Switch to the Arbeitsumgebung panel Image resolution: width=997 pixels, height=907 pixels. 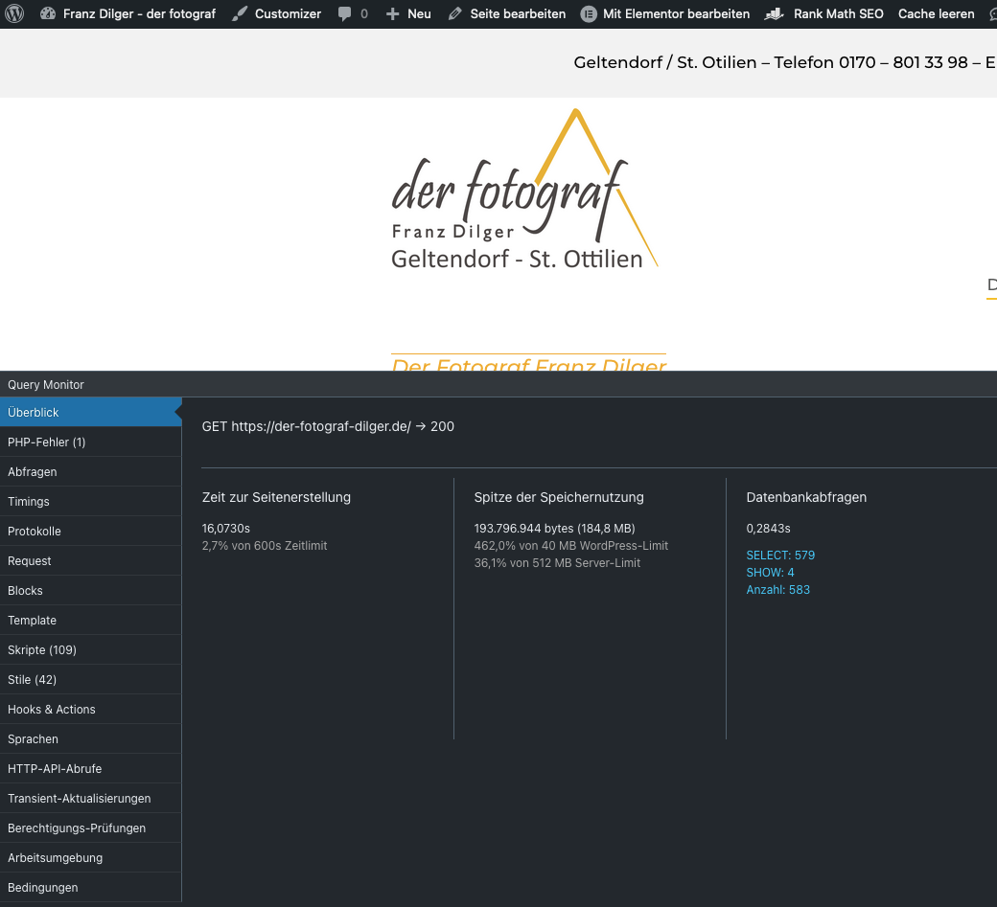click(x=90, y=858)
